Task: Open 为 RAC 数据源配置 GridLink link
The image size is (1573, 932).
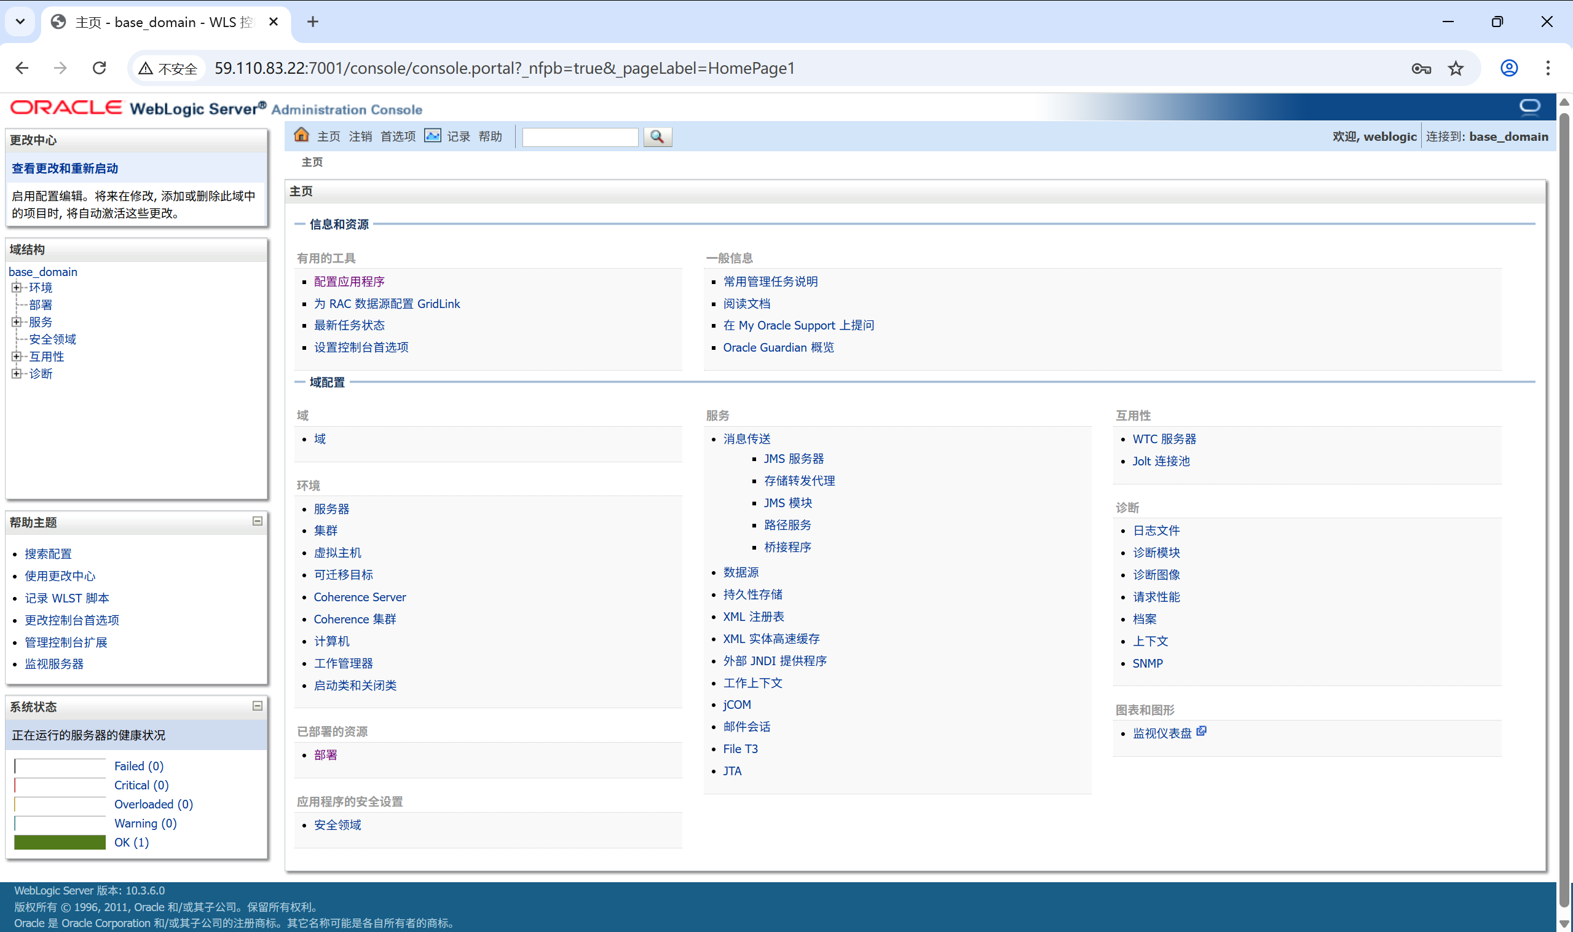Action: (387, 303)
